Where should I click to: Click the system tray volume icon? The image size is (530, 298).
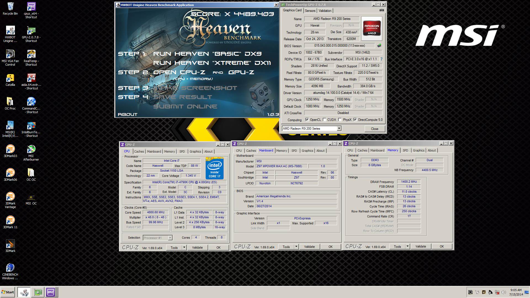(x=504, y=292)
